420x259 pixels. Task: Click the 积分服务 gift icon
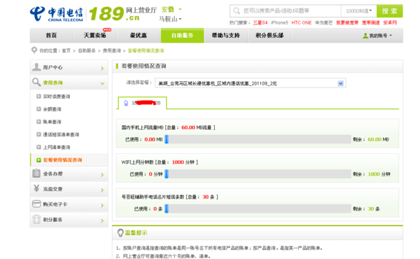[36, 219]
